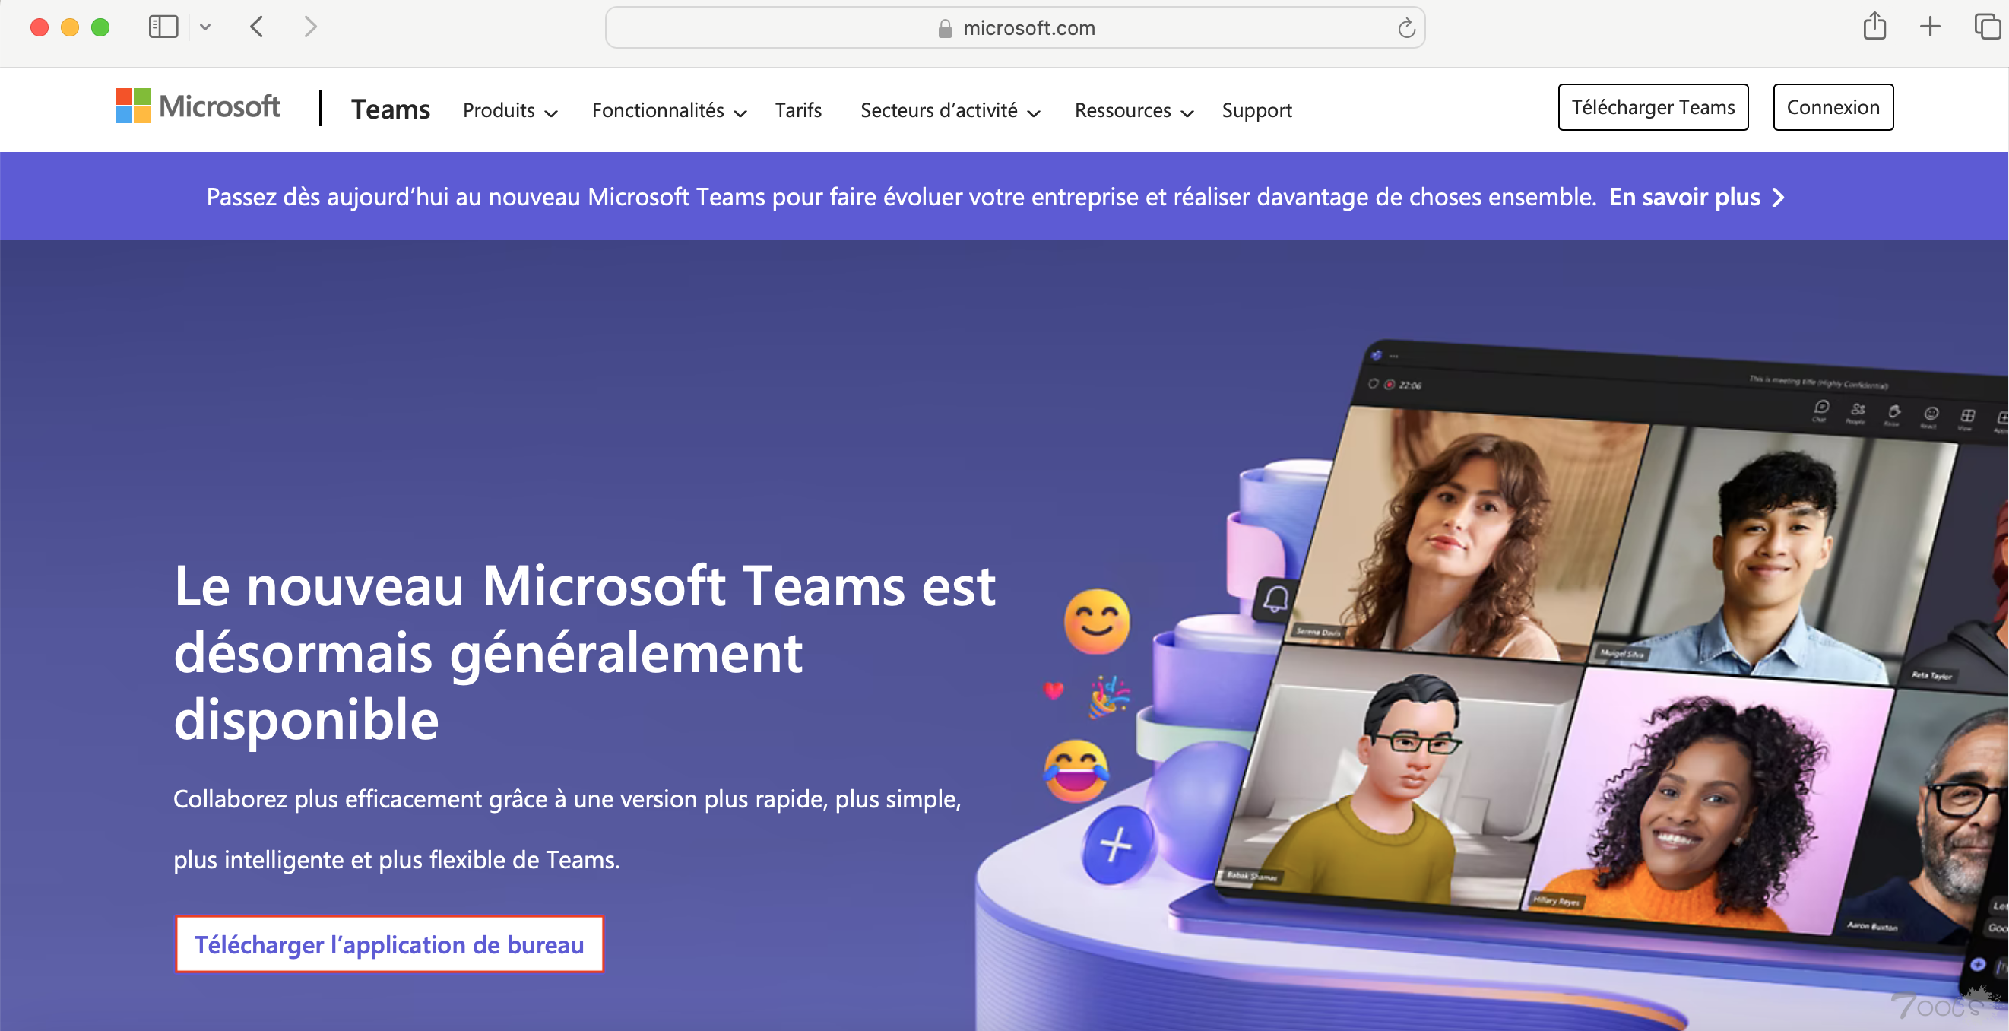Viewport: 2009px width, 1031px height.
Task: Click the hero heading 'Le nouveau Microsoft Teams est'
Action: point(584,585)
